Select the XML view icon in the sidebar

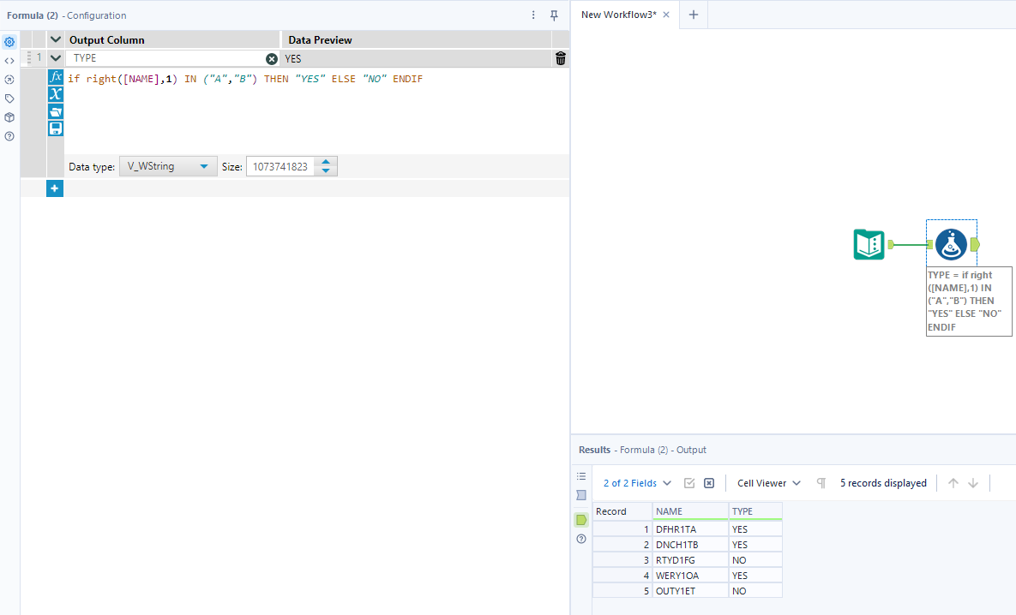coord(10,59)
